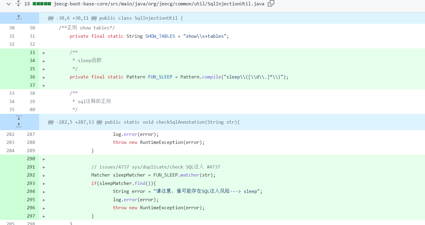Viewport: 425px width, 225px height.
Task: Click 'log.error(error);' on line 287
Action: pos(136,134)
